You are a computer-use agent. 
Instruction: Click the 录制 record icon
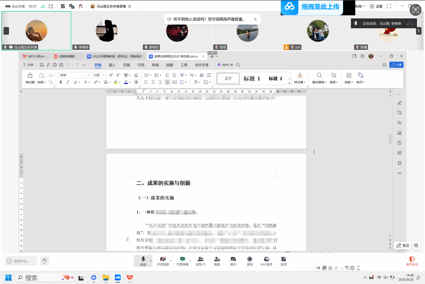tap(249, 261)
